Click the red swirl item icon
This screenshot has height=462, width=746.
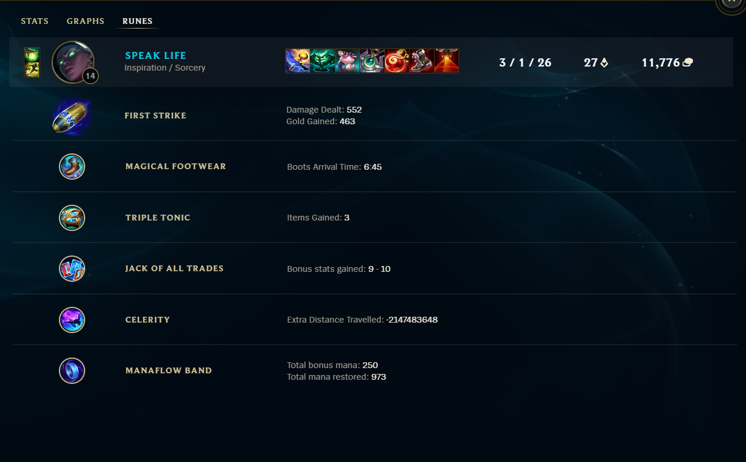pyautogui.click(x=397, y=61)
